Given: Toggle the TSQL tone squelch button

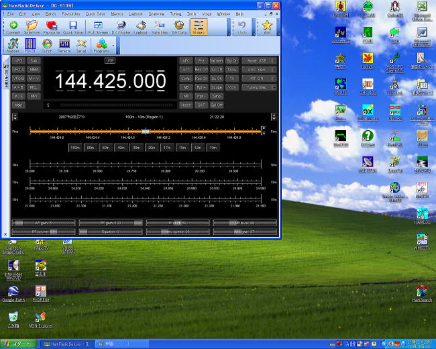Looking at the screenshot, I should 232,70.
